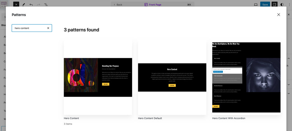Go Back from the Front Page template
The width and height of the screenshot is (292, 131).
point(118,5)
